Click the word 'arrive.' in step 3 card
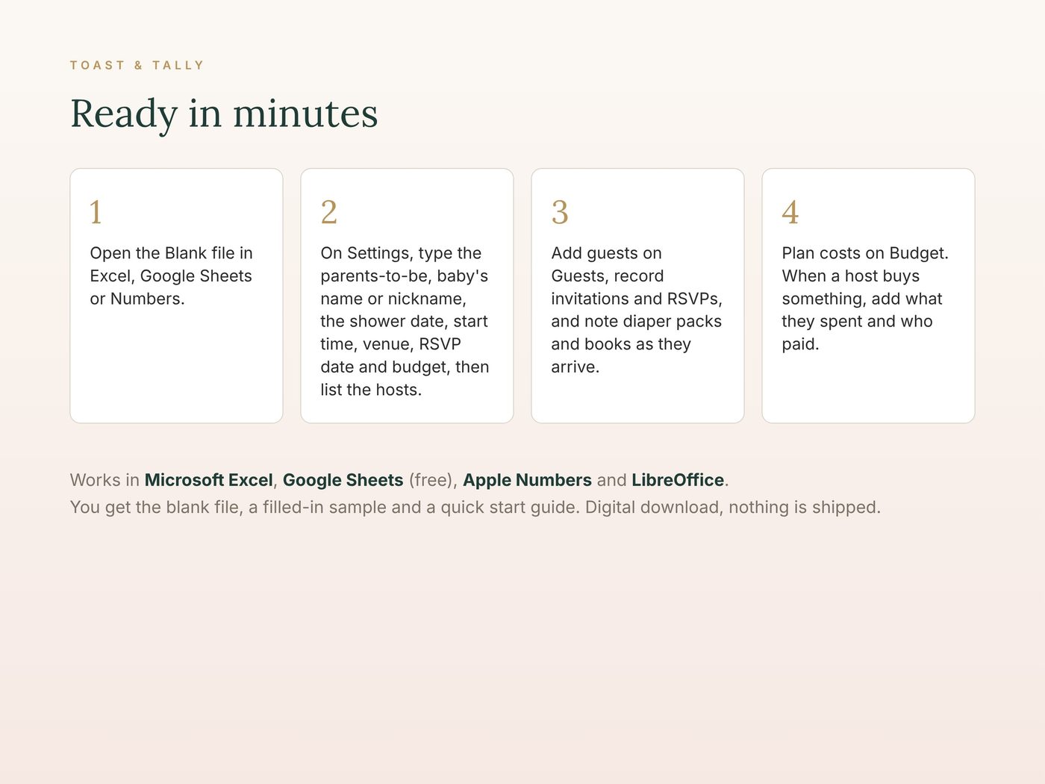This screenshot has height=784, width=1045. pyautogui.click(x=575, y=367)
